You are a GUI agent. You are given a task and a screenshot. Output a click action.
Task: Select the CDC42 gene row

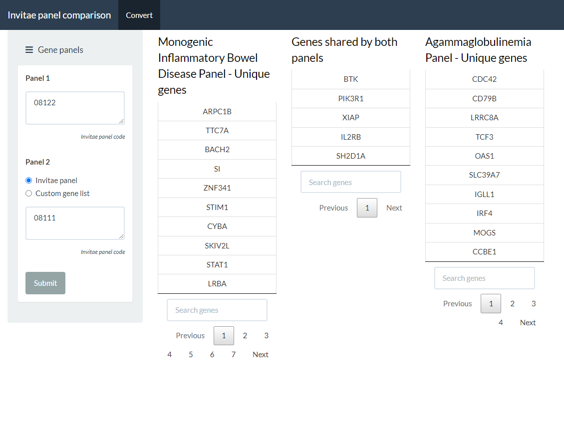point(485,79)
